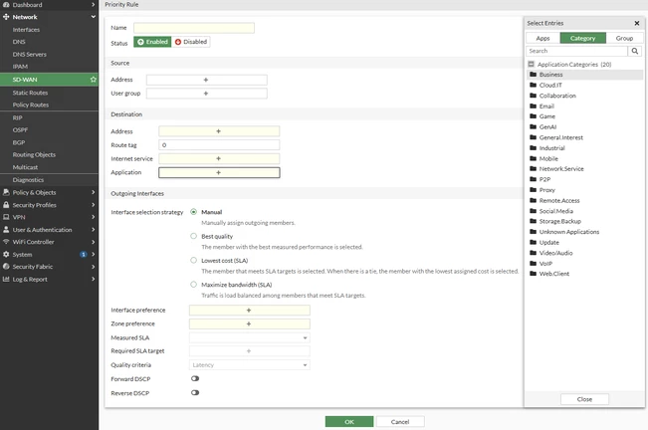Expand the Log & Report chevron
Viewport: 648px width, 430px height.
coord(93,279)
